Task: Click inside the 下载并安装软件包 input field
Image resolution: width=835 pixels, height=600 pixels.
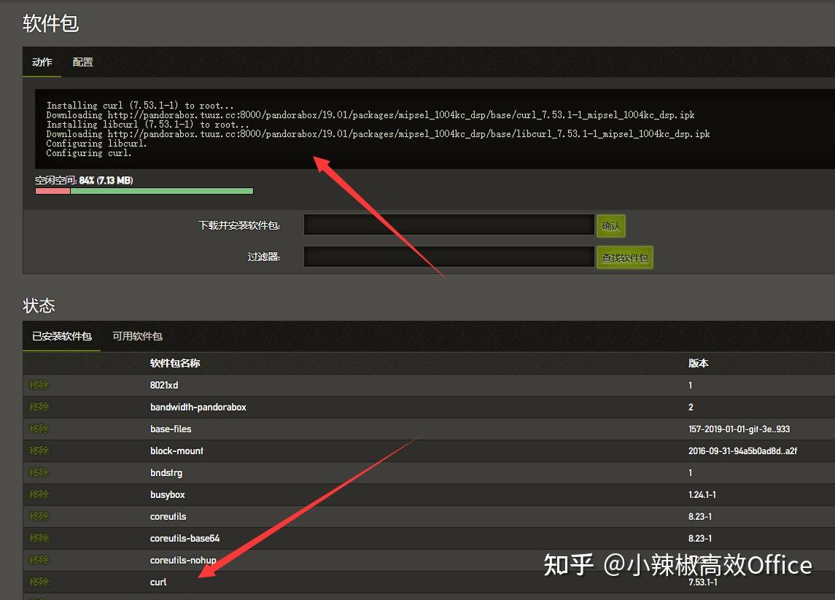Action: tap(448, 225)
